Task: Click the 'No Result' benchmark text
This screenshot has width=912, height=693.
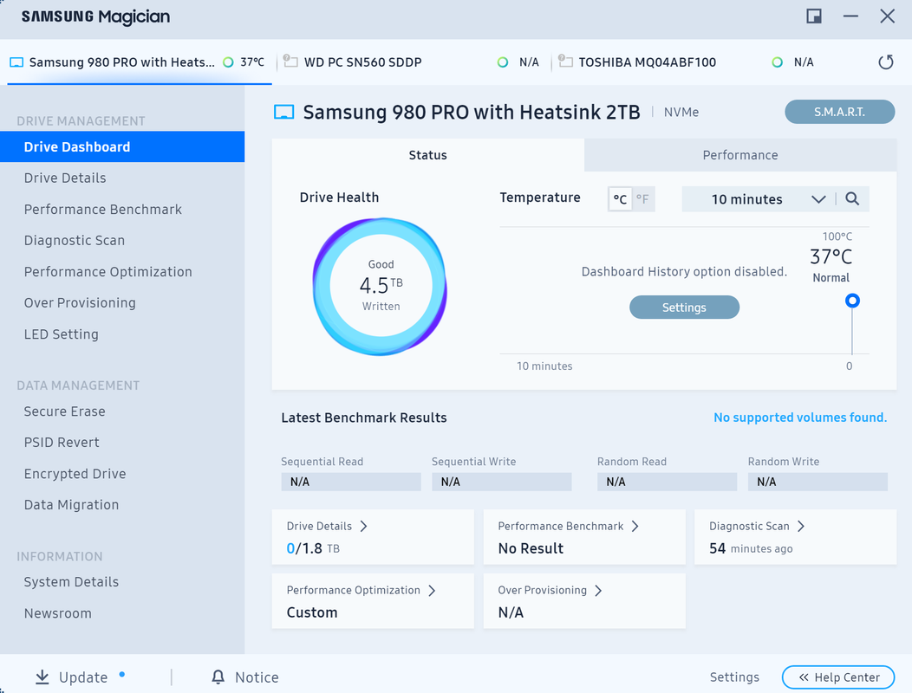Action: click(531, 548)
